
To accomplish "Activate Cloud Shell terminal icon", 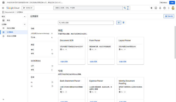I will tap(156, 8).
